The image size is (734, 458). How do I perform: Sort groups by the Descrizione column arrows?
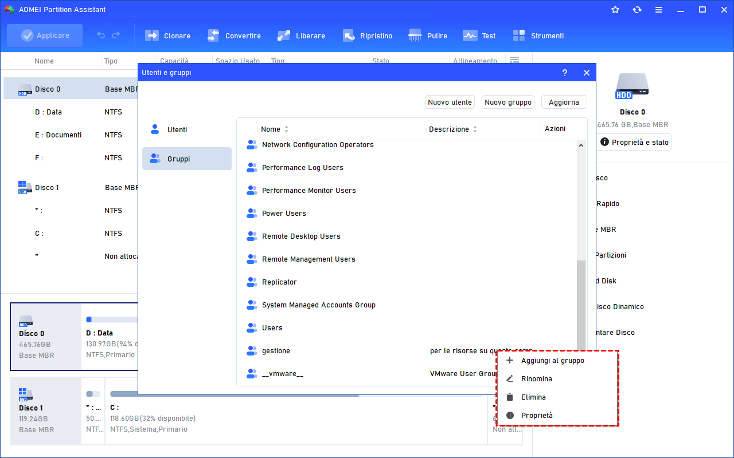pos(475,129)
